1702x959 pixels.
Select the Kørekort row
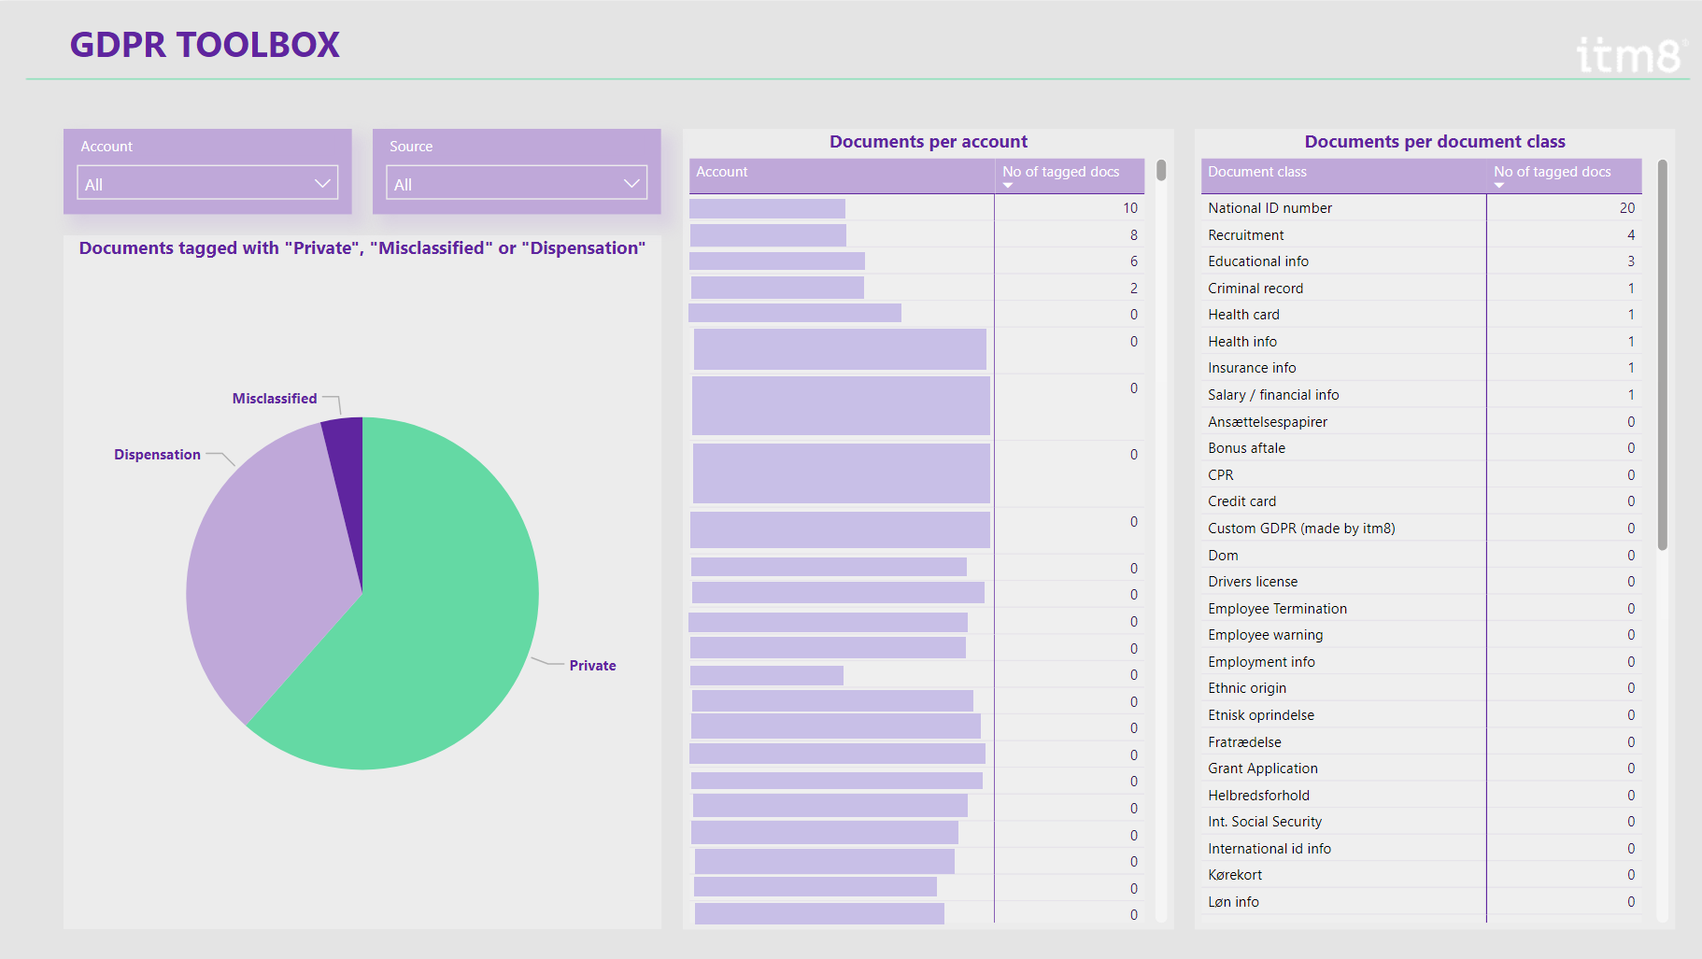coord(1421,875)
